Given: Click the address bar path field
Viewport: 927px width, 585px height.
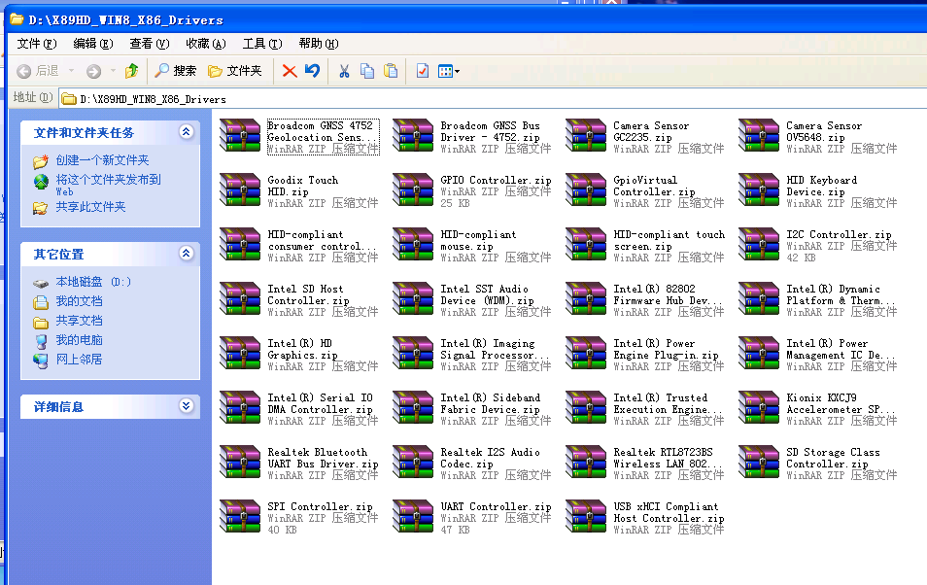Looking at the screenshot, I should point(494,99).
